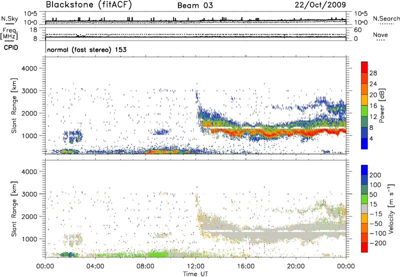Click the "3000" tick in the velocity panel

point(29,194)
